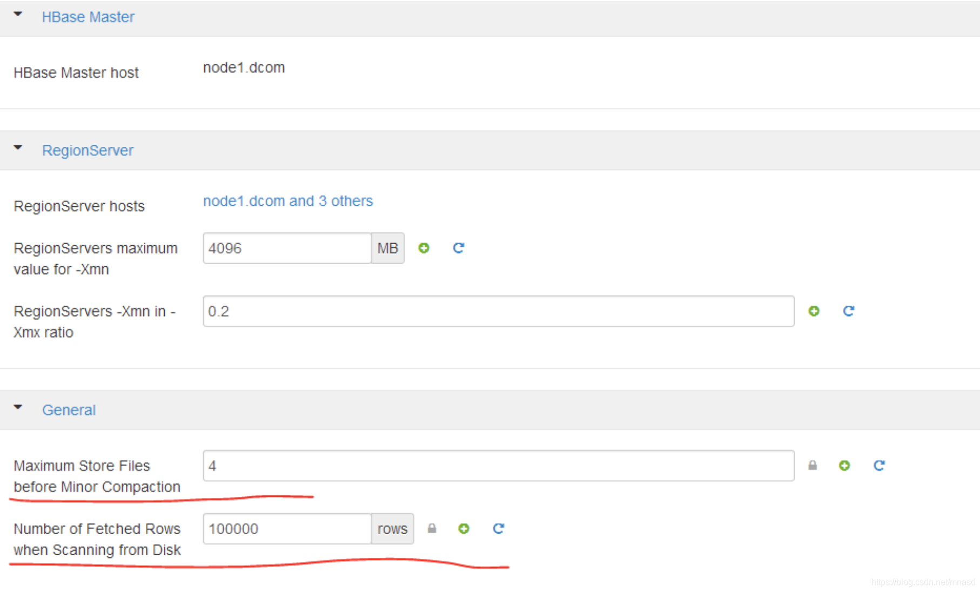Reset Maximum Store Files before Minor Compaction
The height and width of the screenshot is (592, 980).
[x=879, y=466]
